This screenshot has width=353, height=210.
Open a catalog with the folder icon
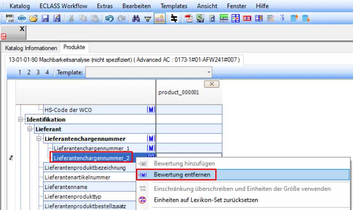point(34,18)
